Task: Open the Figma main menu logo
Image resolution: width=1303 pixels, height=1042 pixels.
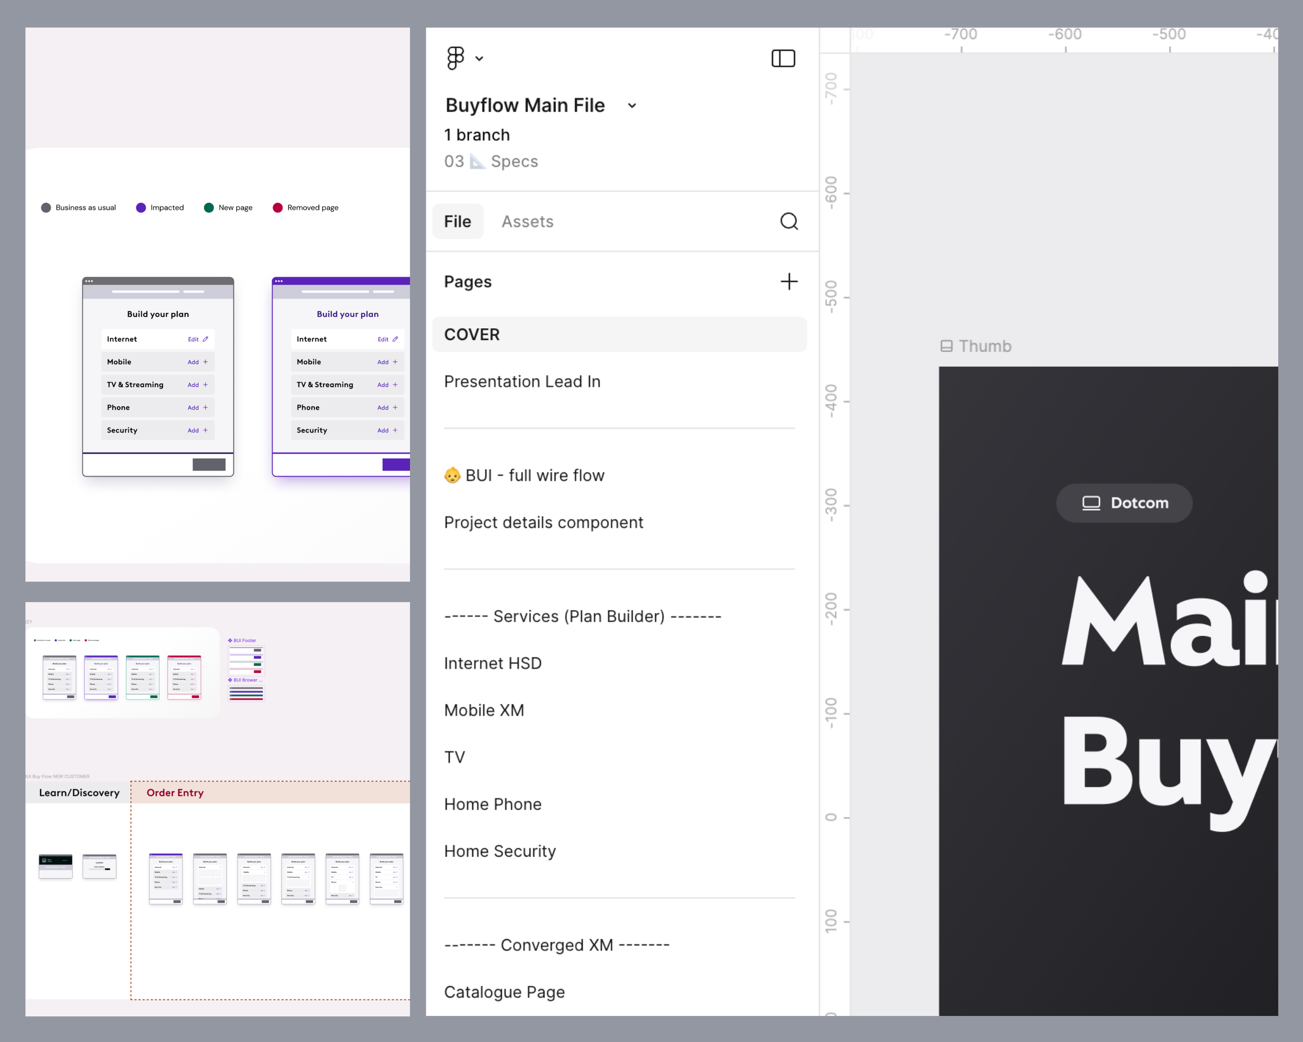Action: click(x=455, y=58)
